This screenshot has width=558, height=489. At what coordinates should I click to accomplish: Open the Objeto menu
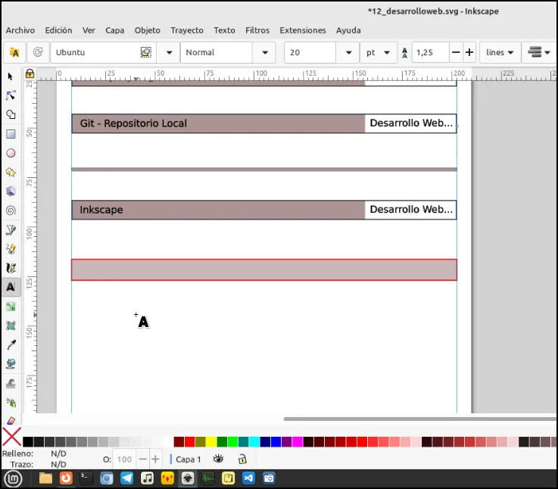(x=148, y=30)
